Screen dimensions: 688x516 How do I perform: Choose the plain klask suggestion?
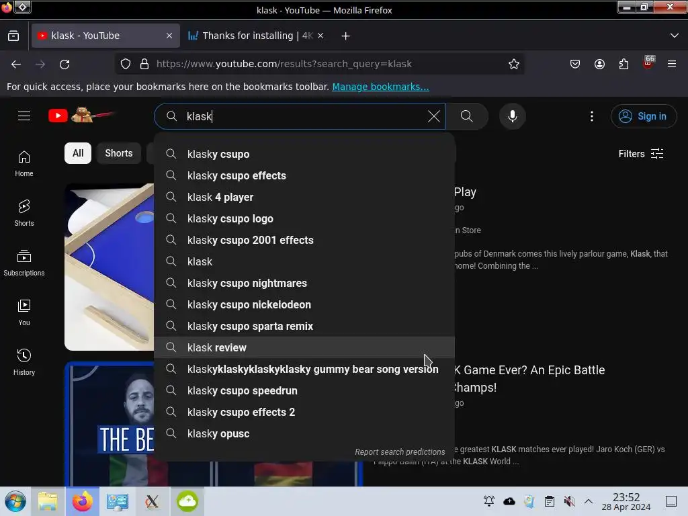304,261
